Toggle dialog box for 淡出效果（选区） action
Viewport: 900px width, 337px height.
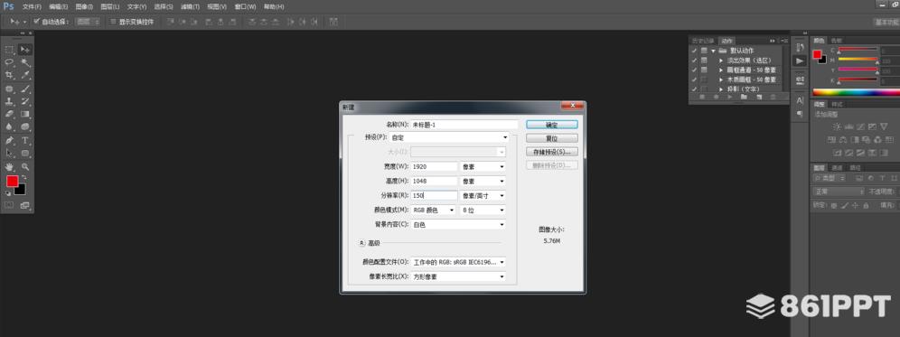(704, 60)
